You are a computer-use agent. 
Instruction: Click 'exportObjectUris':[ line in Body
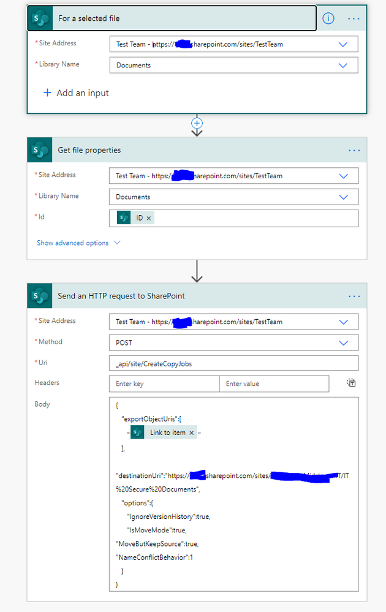pyautogui.click(x=151, y=419)
